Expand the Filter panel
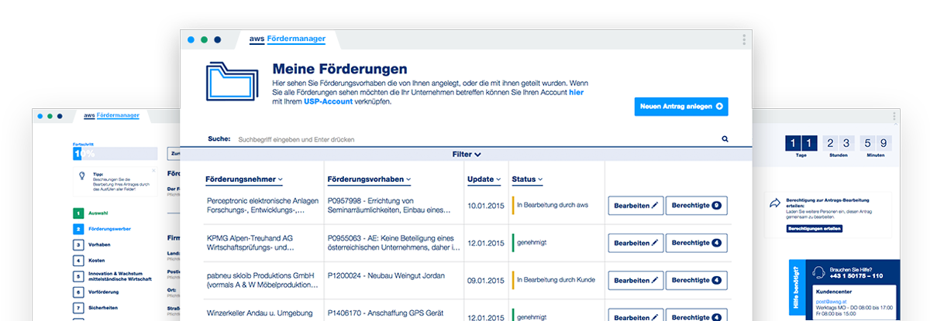Viewport: 930px width, 321px height. coord(467,155)
